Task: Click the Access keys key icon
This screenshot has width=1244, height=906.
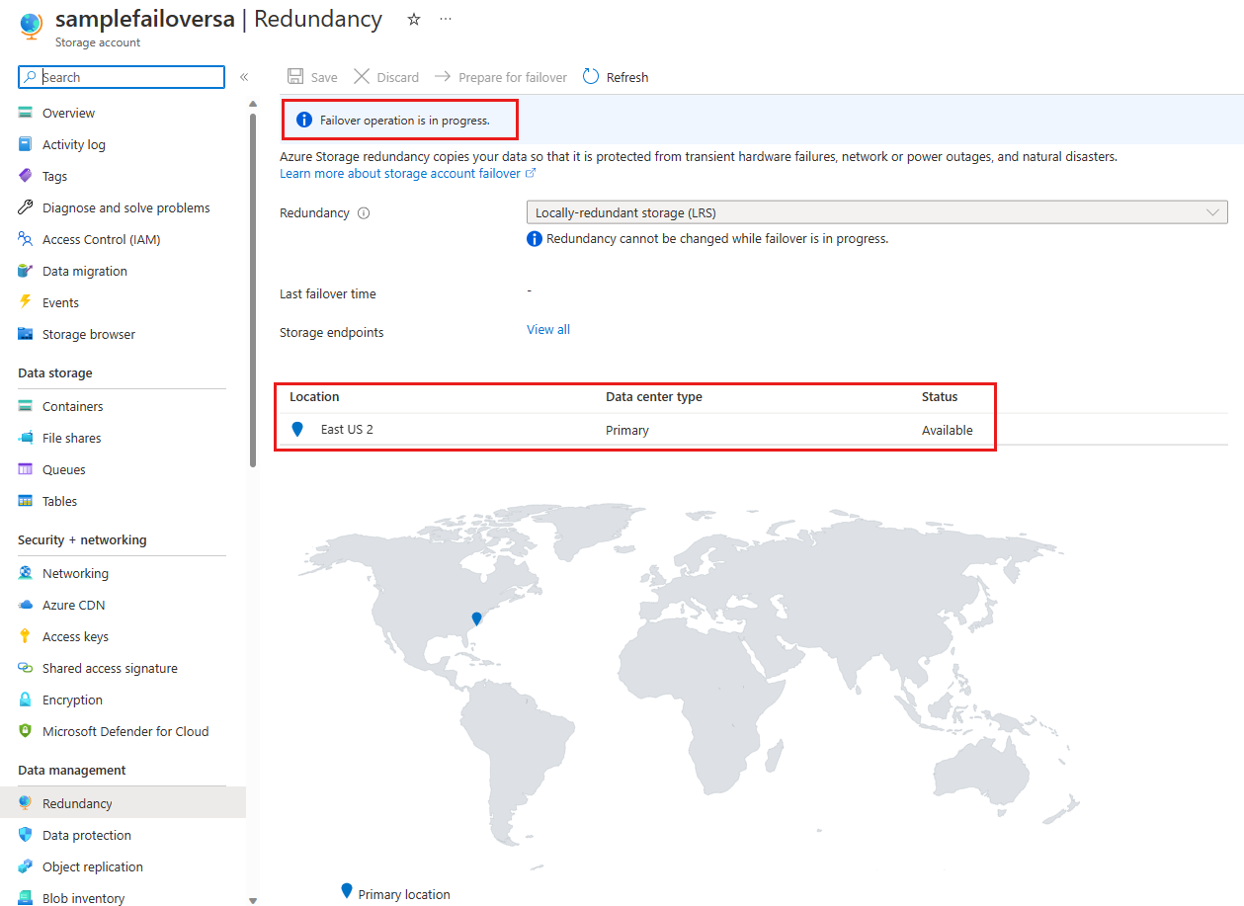Action: point(26,636)
